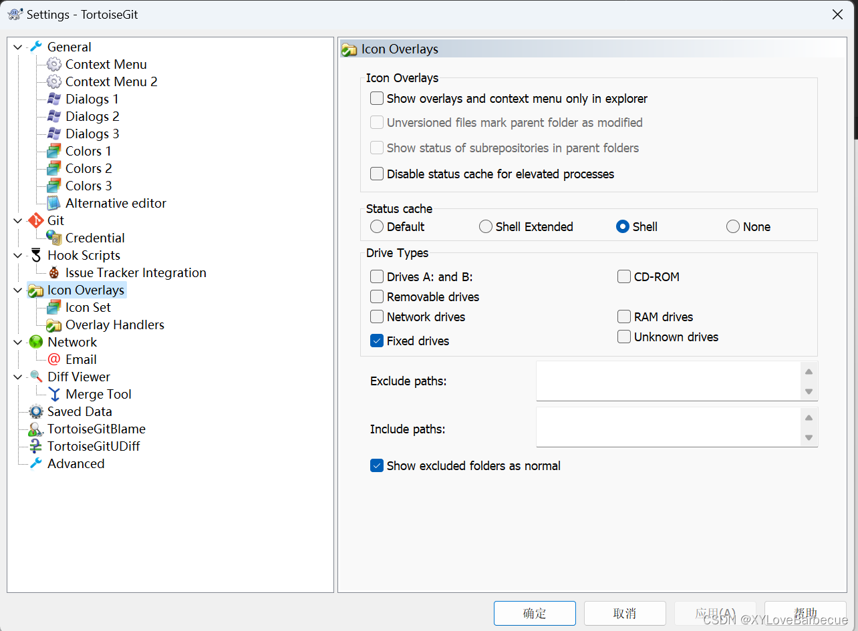This screenshot has width=858, height=631.
Task: Click the Icon Overlays folder icon in tree
Action: tap(36, 290)
